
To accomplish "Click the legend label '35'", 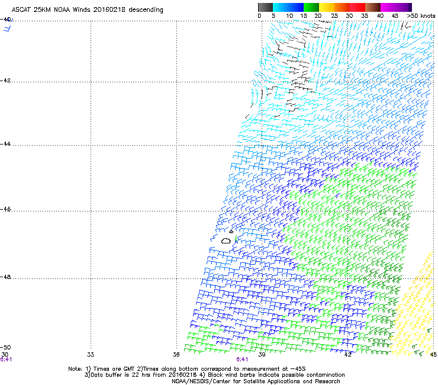I will (365, 15).
